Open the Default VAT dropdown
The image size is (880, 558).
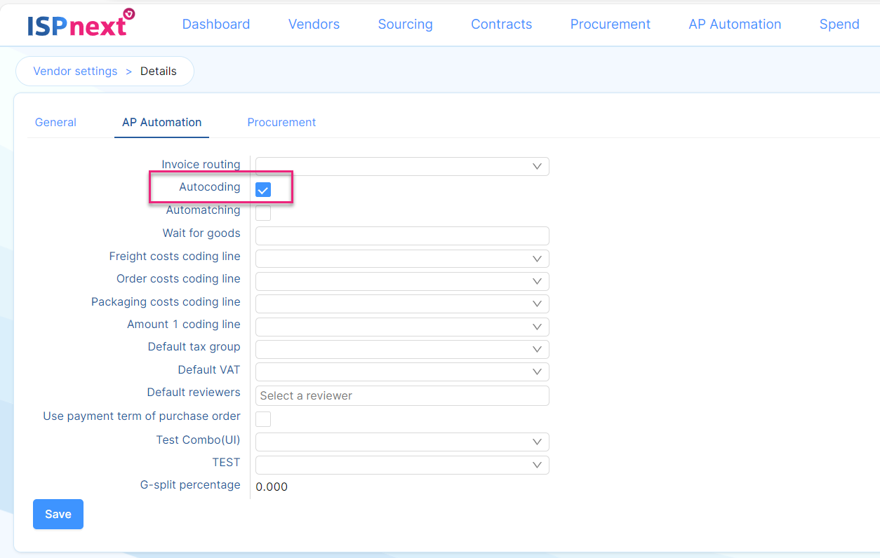coord(402,372)
